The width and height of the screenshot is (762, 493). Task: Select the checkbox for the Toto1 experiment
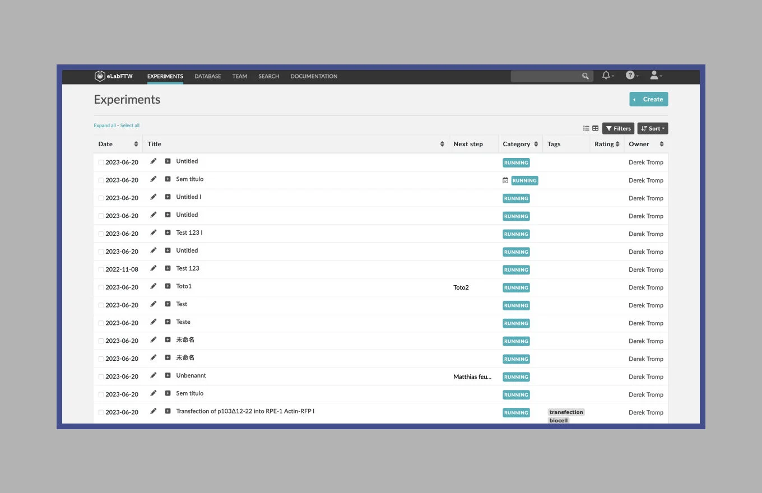point(101,287)
